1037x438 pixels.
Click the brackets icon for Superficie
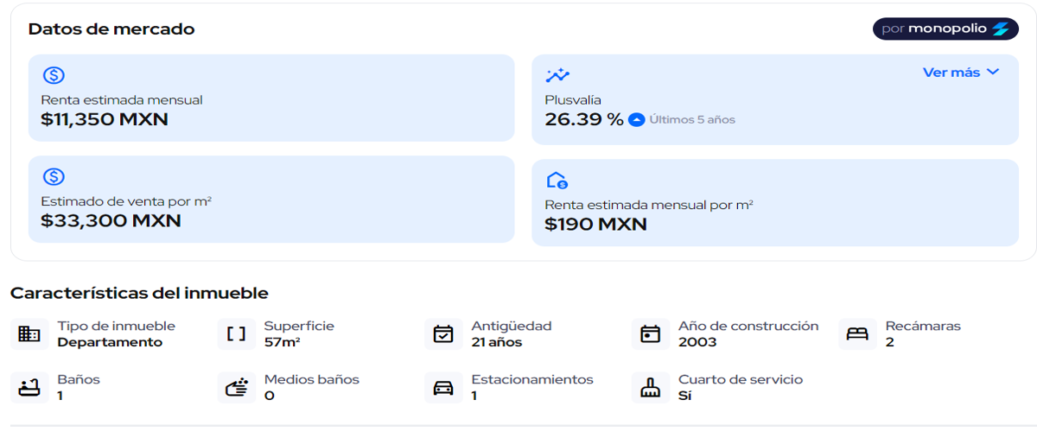point(236,334)
